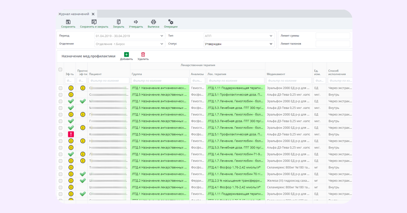The width and height of the screenshot is (407, 213).
Task: Tick the checkbox of the first table row
Action: click(61, 88)
